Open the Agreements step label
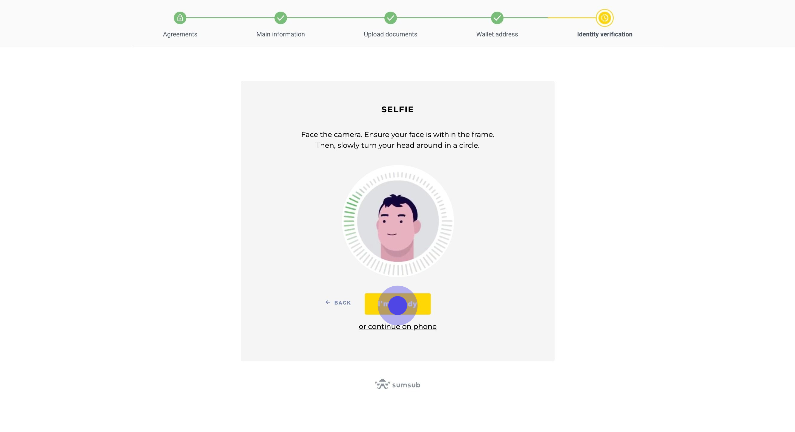This screenshot has width=795, height=432. 180,34
